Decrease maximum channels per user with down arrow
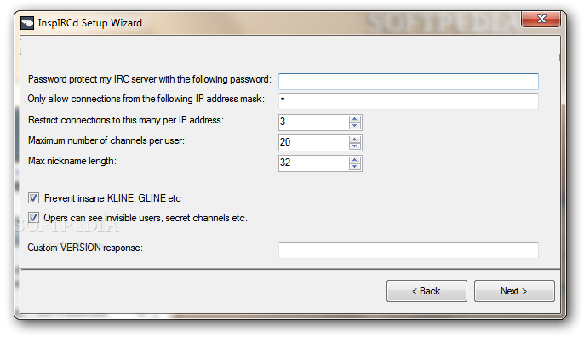Viewport: 584px width, 337px height. [x=354, y=146]
